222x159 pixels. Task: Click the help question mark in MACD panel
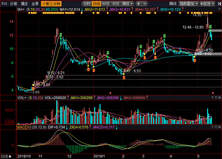213,127
